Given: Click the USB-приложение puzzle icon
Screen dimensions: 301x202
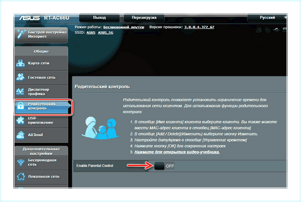Looking at the screenshot, I should pyautogui.click(x=21, y=120).
